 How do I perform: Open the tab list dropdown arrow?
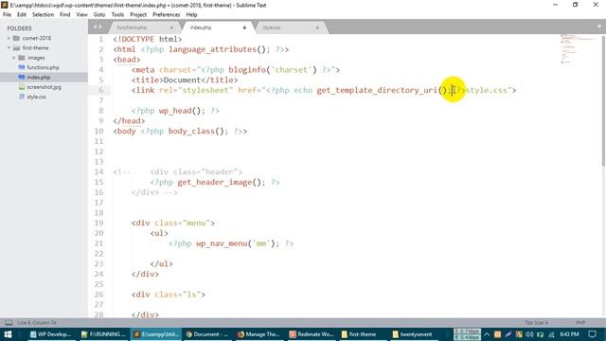[x=599, y=27]
